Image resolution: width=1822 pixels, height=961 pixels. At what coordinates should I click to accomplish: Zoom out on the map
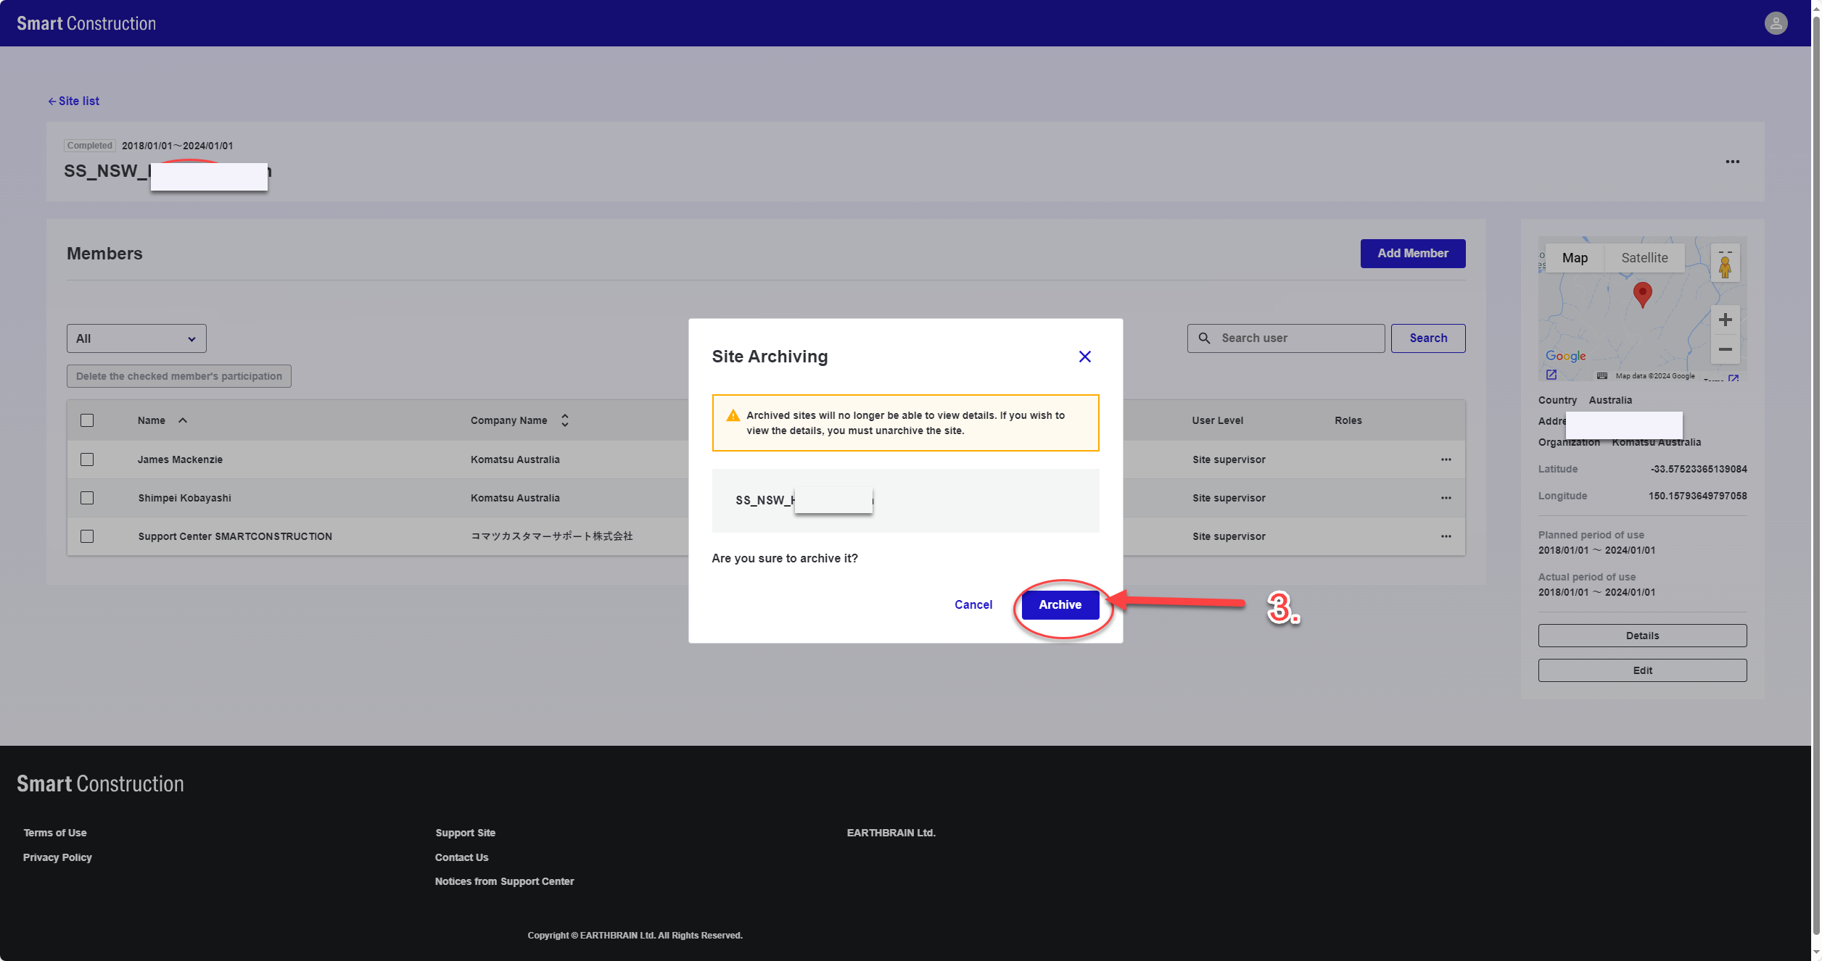click(x=1725, y=349)
